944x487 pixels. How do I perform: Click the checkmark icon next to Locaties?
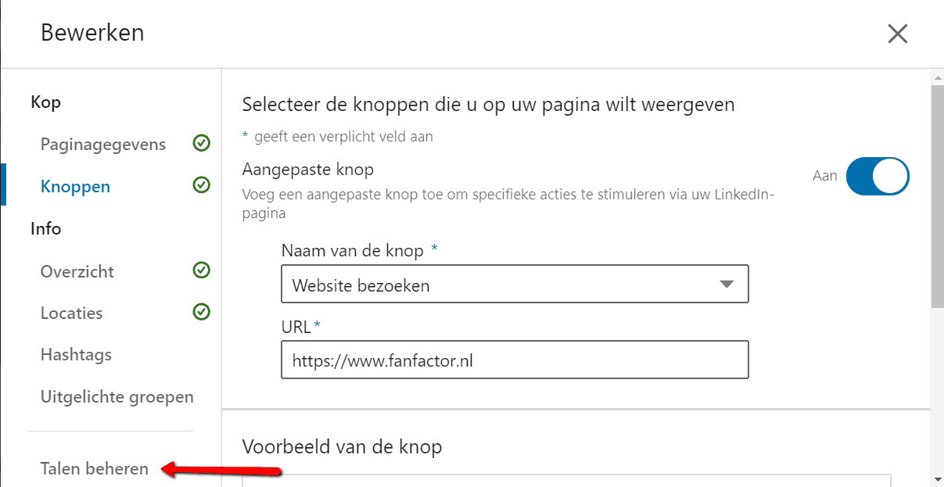pos(202,312)
